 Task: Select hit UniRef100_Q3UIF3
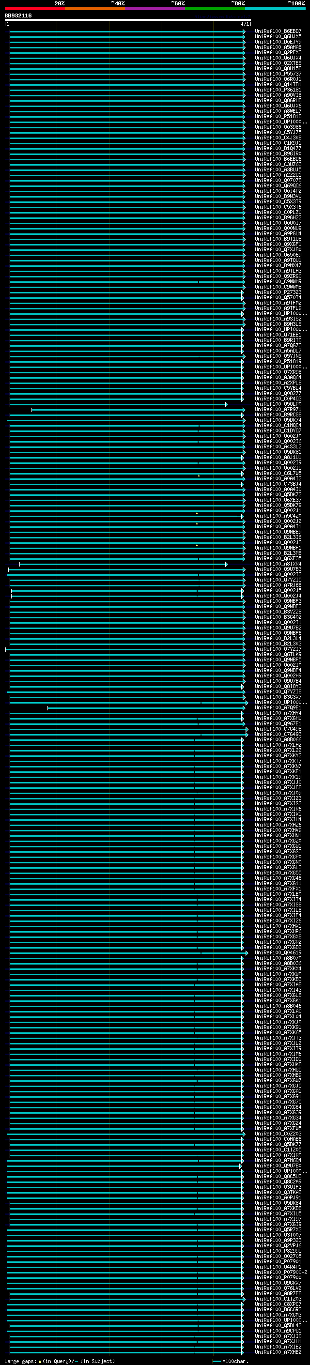(278, 1187)
